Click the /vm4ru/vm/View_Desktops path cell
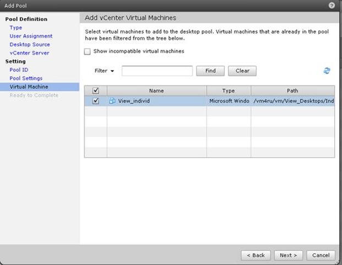This screenshot has width=342, height=265. click(293, 101)
